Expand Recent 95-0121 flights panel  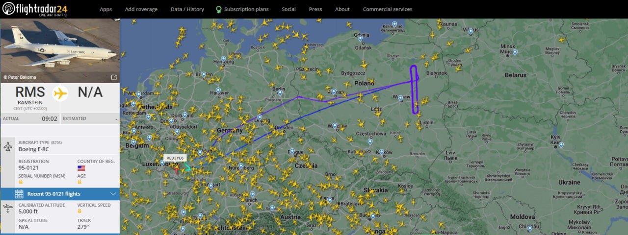point(60,194)
